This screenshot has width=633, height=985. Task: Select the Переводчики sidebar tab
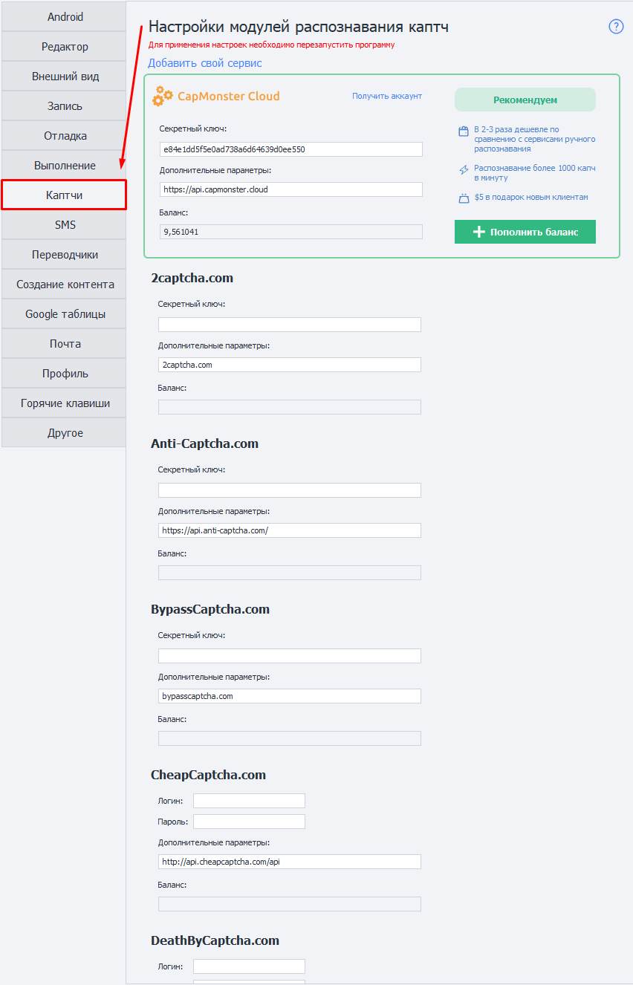tap(64, 254)
